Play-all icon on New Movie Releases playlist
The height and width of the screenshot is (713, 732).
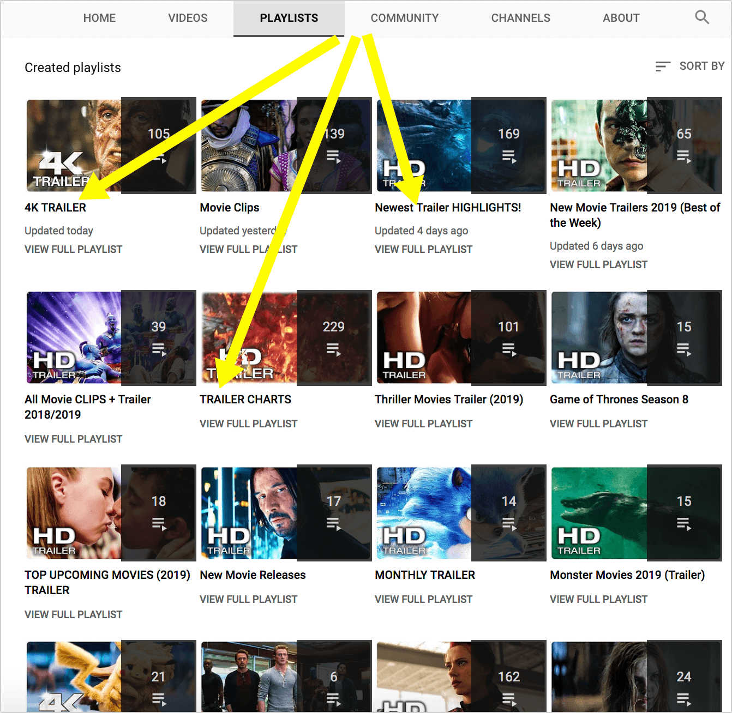tap(334, 524)
